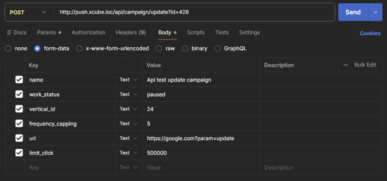387x181 pixels.
Task: Open the Authorization tab
Action: click(x=88, y=33)
